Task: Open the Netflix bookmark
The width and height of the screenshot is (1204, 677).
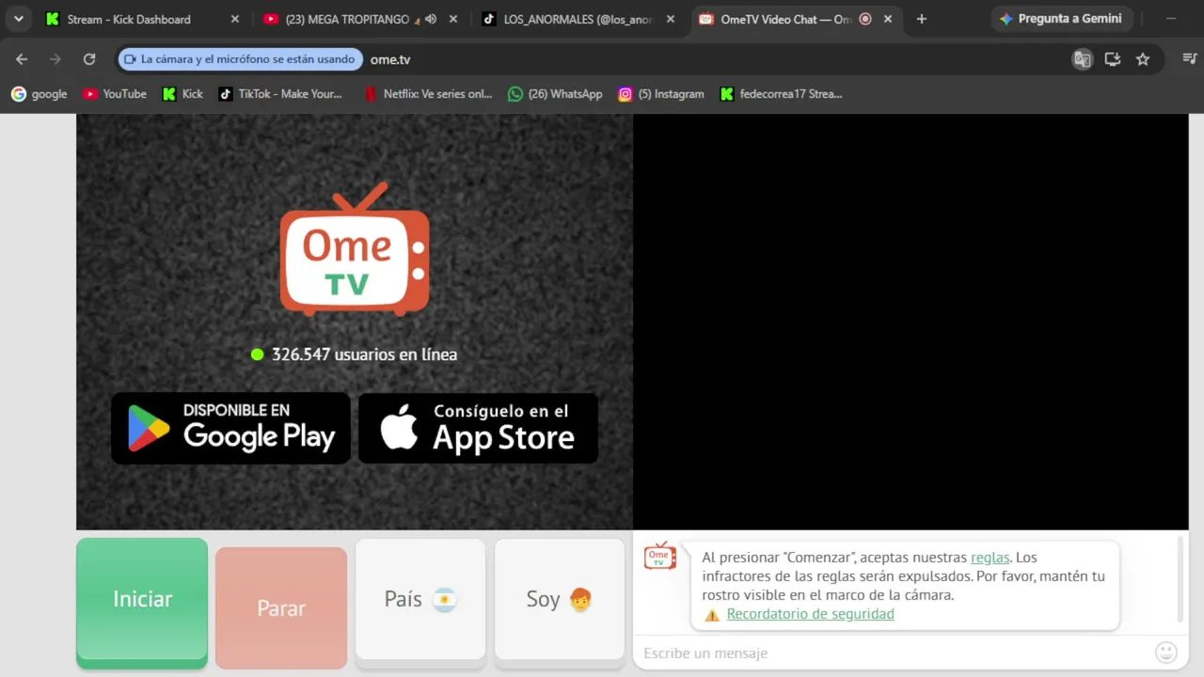Action: click(428, 94)
